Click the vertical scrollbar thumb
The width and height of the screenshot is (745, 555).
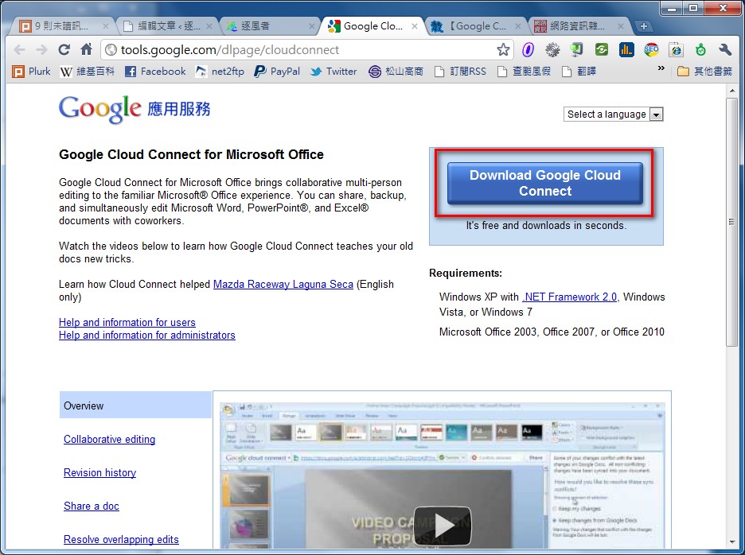(x=731, y=221)
